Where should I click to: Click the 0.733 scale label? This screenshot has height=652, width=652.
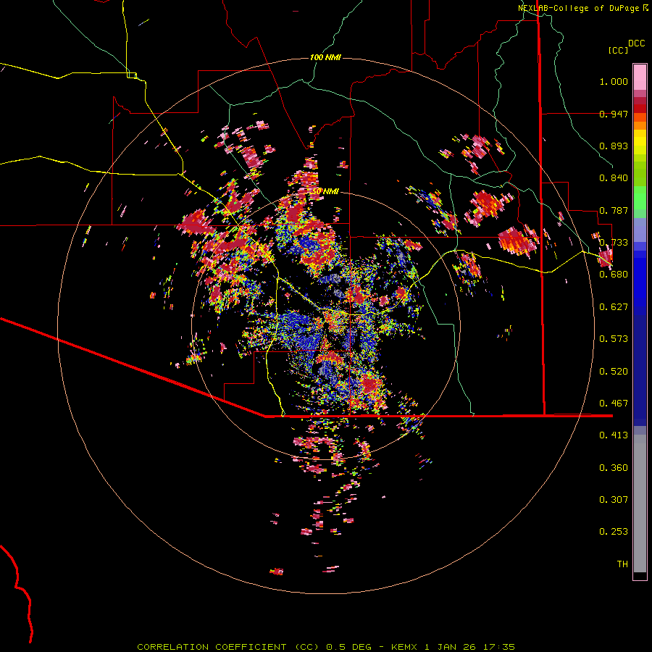[x=614, y=243]
